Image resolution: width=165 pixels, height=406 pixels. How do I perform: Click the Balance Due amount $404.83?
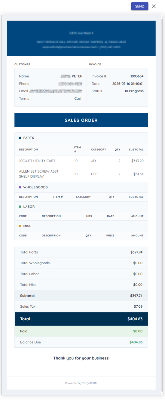(x=136, y=342)
